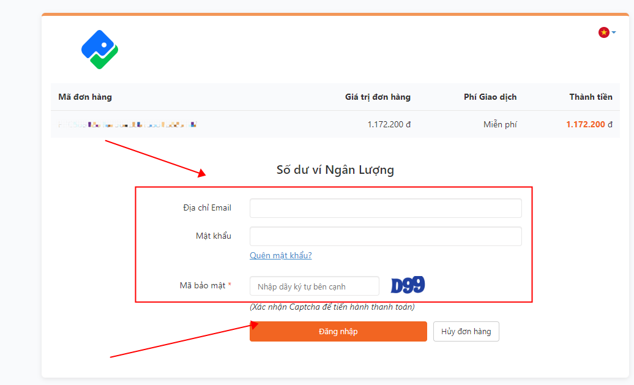This screenshot has width=634, height=385.
Task: Open the Quên mật khẩu link
Action: click(281, 255)
